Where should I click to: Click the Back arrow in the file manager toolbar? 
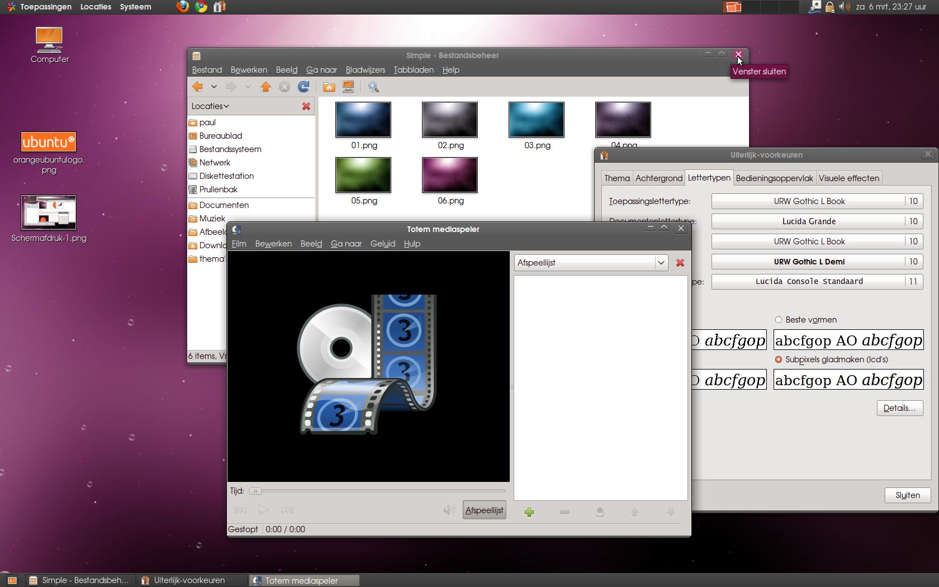click(197, 87)
